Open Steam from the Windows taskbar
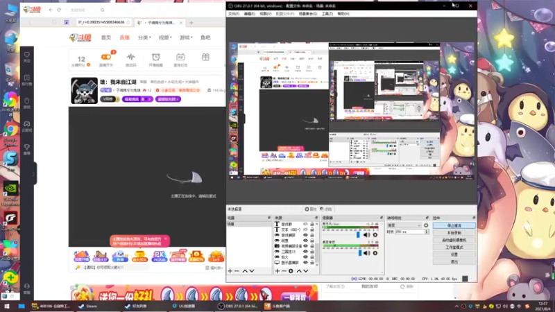The image size is (555, 312). click(x=88, y=306)
